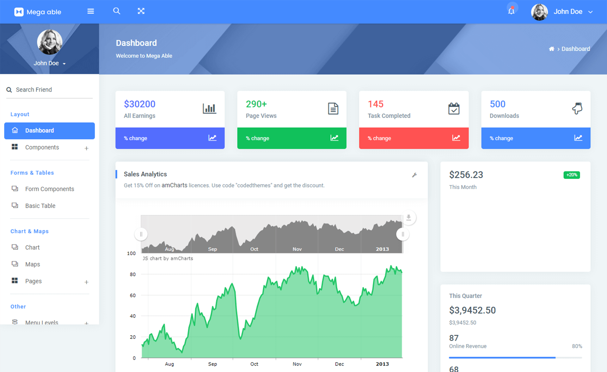Click All Earnings bar chart icon

point(209,109)
